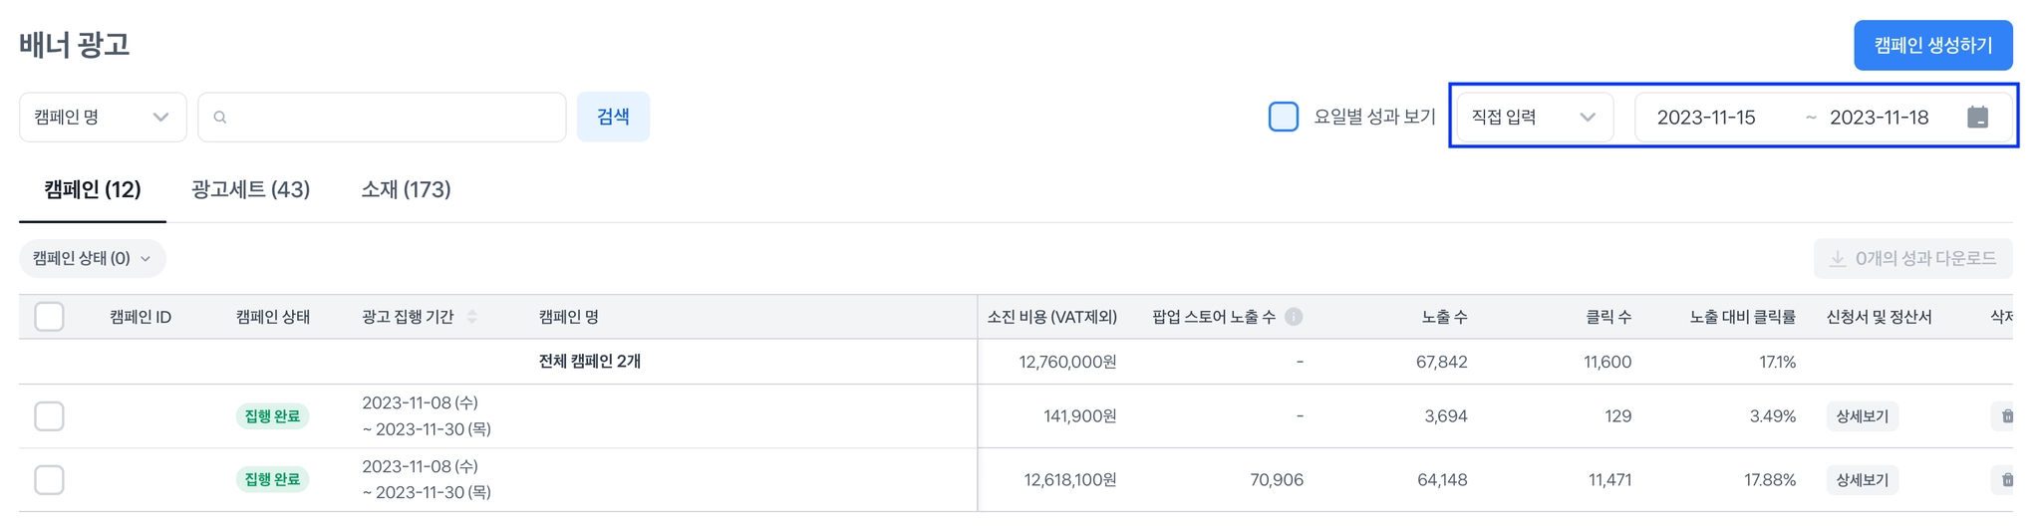Click the search magnifier icon

click(220, 118)
